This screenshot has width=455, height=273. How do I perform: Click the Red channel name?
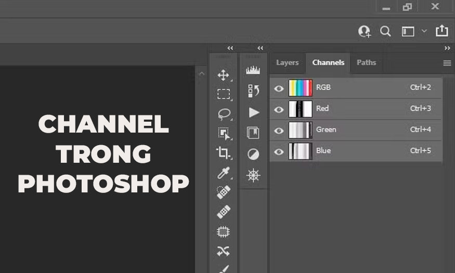[322, 109]
